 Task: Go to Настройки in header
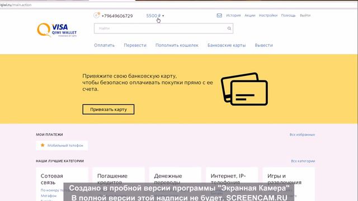[268, 15]
